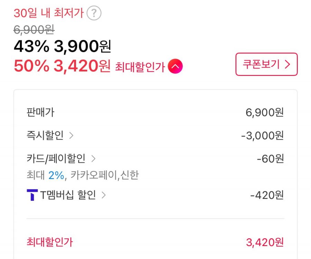
Task: Click the strikethrough 6,900원 original price
Action: [x=34, y=30]
